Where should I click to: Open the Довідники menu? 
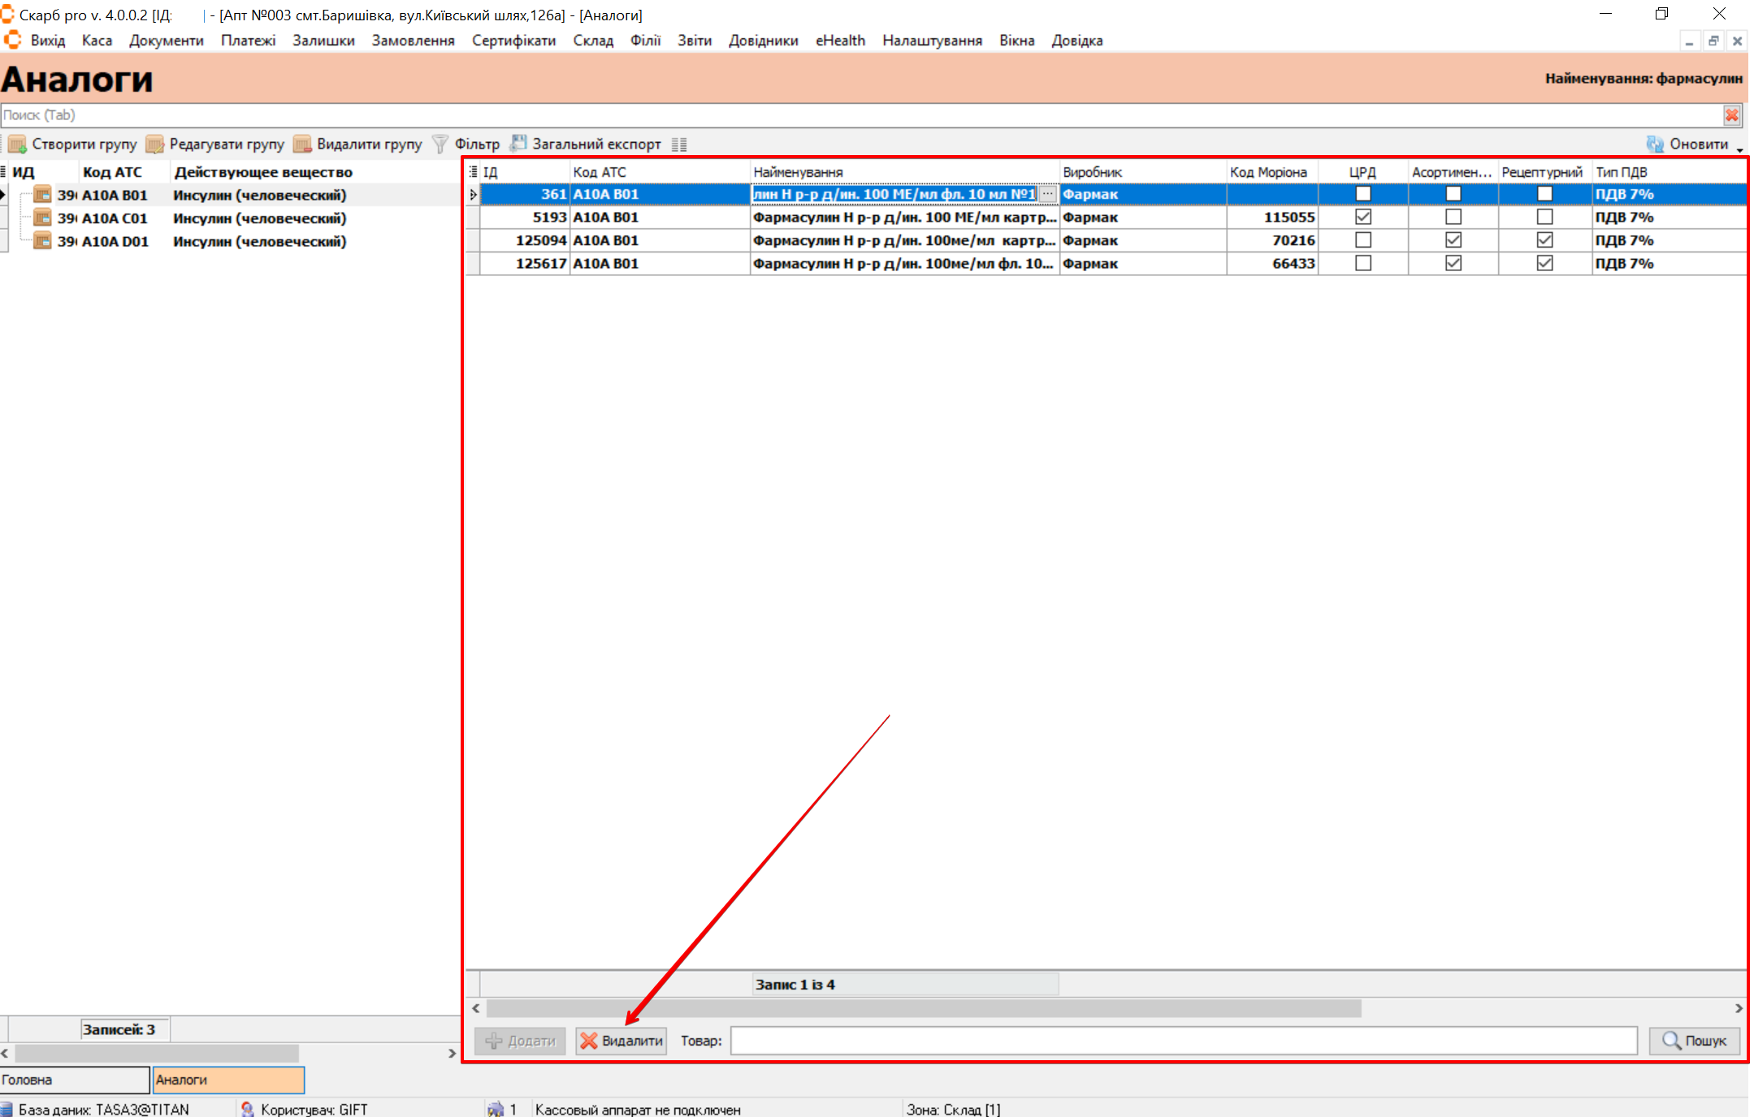tap(763, 41)
